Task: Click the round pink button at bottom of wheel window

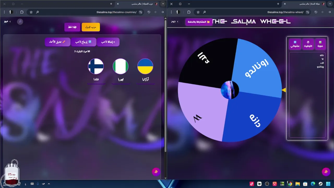Action: pyautogui.click(x=326, y=172)
